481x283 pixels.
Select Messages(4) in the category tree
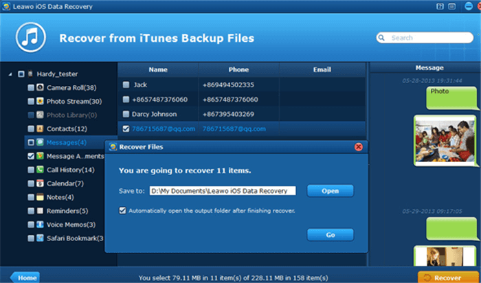pyautogui.click(x=66, y=142)
